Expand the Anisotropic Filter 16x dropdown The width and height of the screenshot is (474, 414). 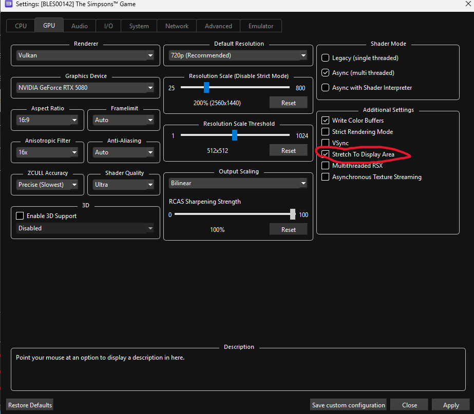tap(47, 152)
